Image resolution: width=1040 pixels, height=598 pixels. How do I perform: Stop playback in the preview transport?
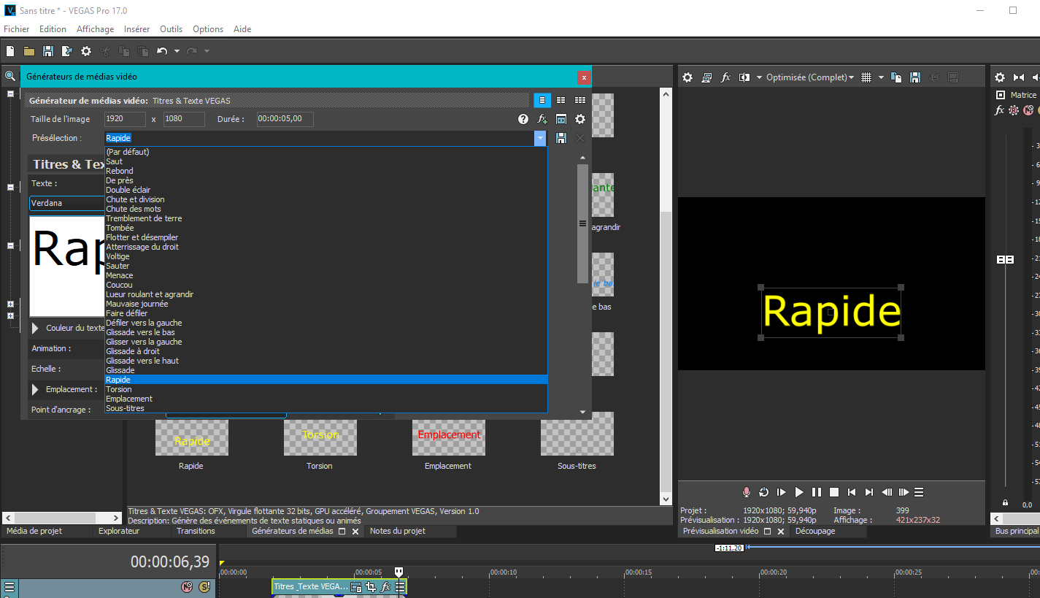pyautogui.click(x=834, y=492)
